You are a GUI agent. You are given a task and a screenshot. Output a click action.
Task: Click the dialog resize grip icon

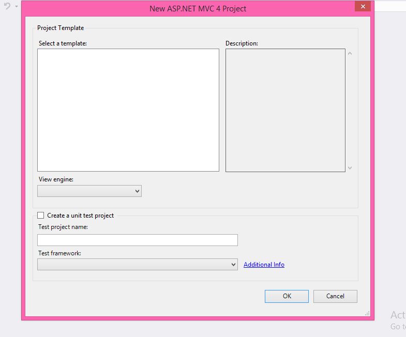pos(367,313)
